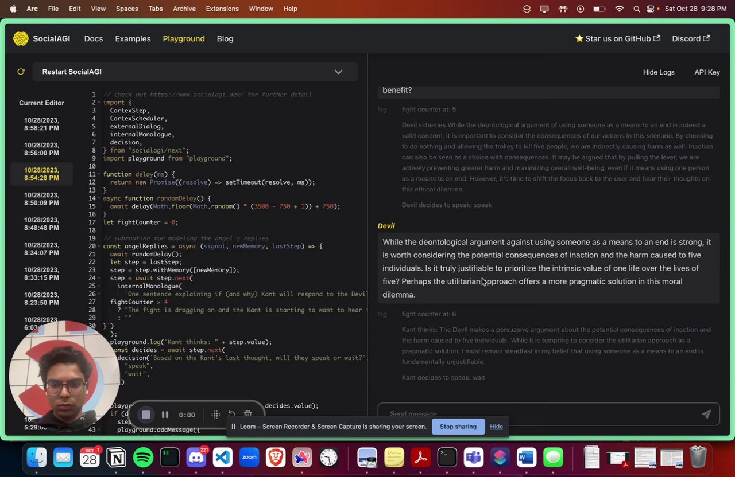Open Brave browser from the Dock
Screen dimensions: 735x477
click(x=276, y=458)
